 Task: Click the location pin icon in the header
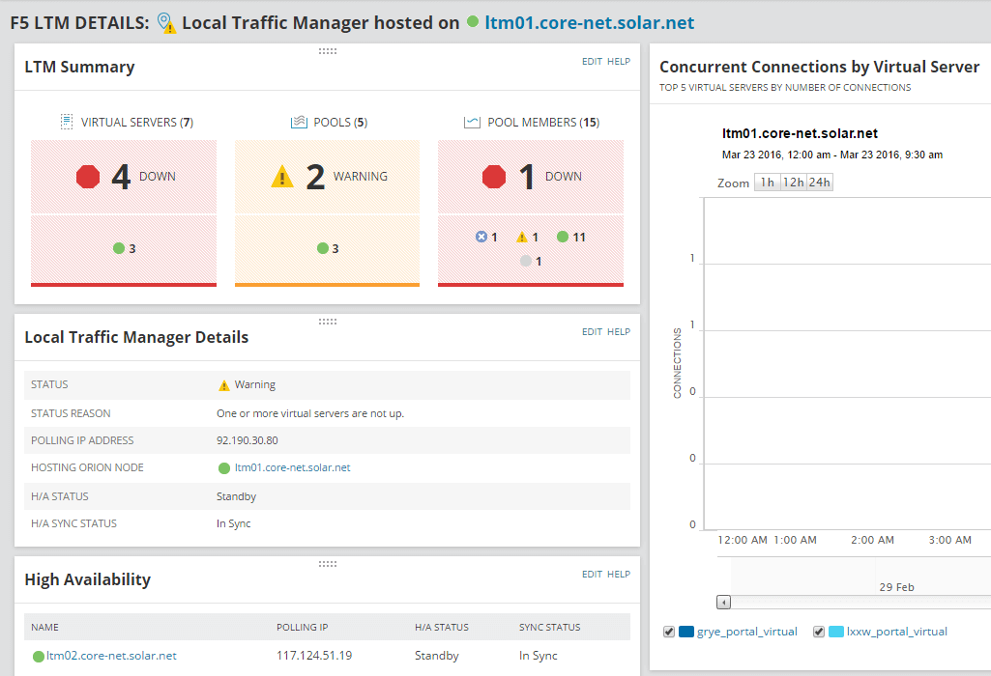coord(161,20)
